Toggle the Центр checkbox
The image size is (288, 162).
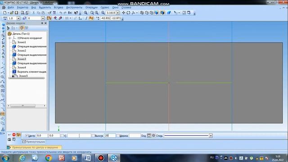[x=27, y=136]
